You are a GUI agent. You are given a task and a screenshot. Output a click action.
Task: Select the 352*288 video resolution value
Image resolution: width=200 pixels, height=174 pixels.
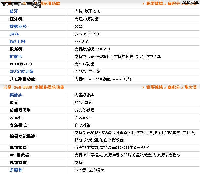[x=112, y=148]
